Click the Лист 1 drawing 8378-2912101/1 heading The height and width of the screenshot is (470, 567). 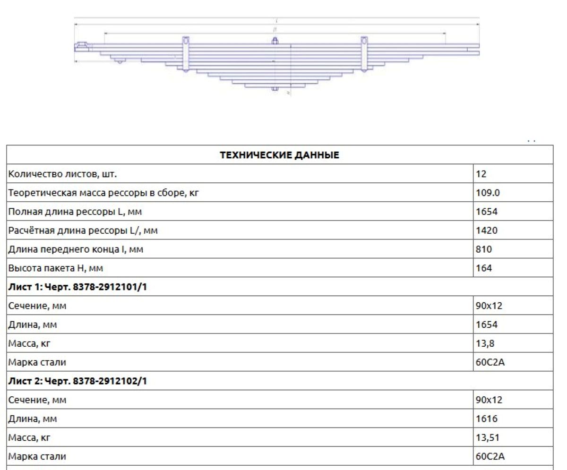pyautogui.click(x=77, y=287)
